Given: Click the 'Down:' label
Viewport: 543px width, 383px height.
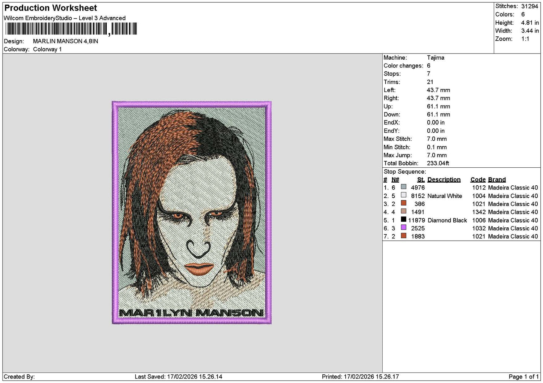Looking at the screenshot, I should (x=392, y=115).
